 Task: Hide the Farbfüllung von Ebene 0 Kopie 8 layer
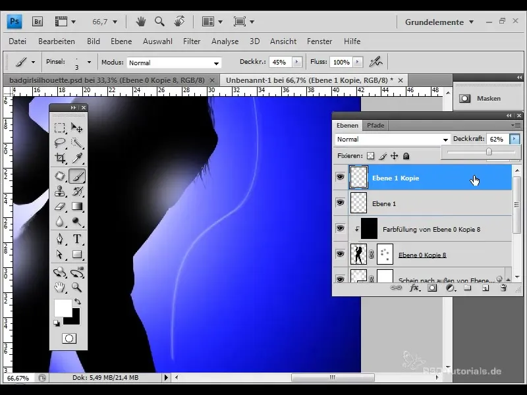(x=340, y=228)
